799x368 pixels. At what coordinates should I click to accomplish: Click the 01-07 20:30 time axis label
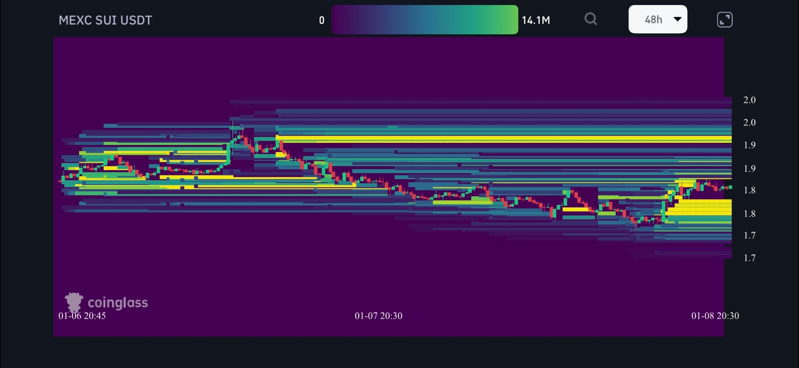click(x=378, y=316)
